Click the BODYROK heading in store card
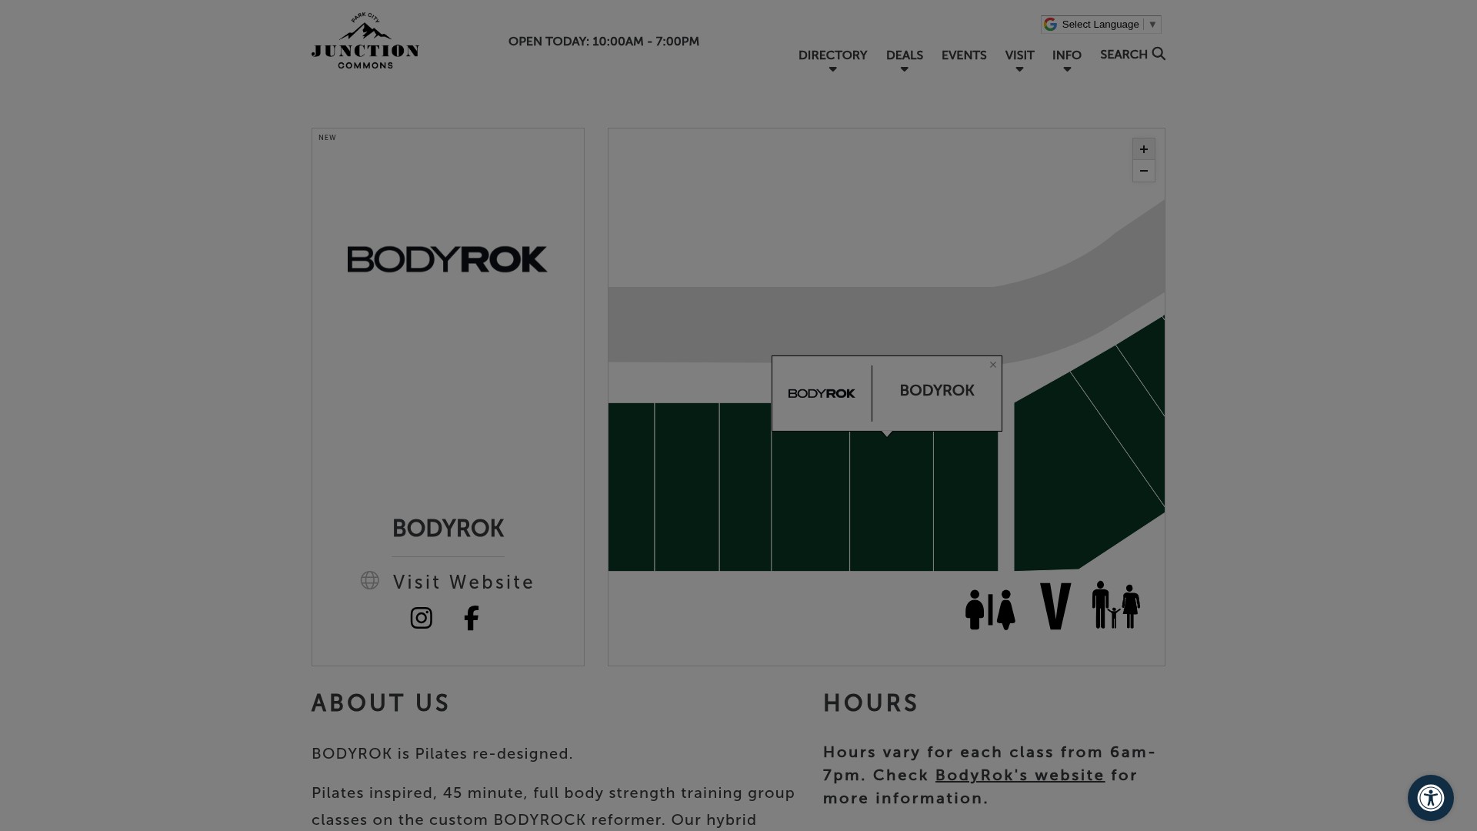This screenshot has height=831, width=1477. [448, 529]
